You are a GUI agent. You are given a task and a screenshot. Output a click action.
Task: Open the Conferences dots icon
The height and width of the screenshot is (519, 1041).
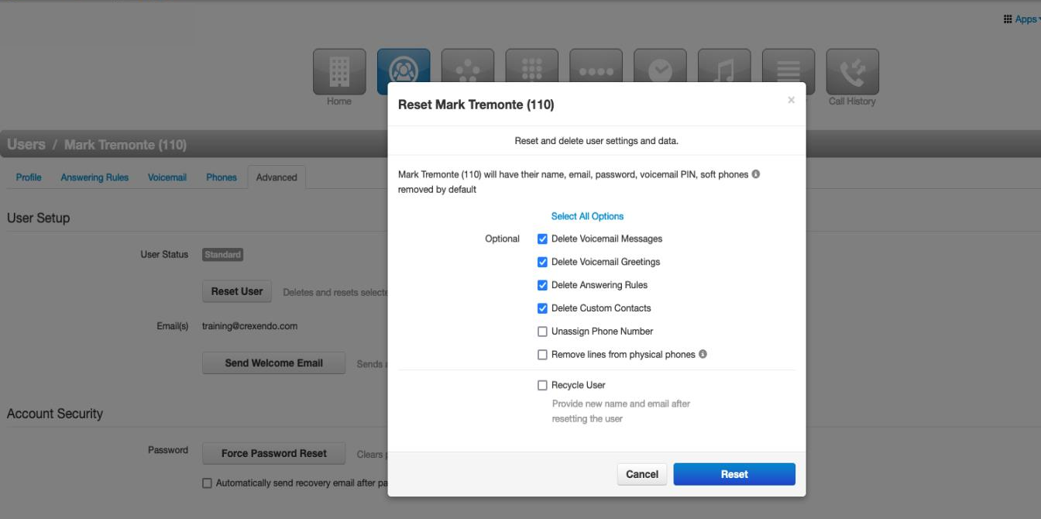(468, 66)
